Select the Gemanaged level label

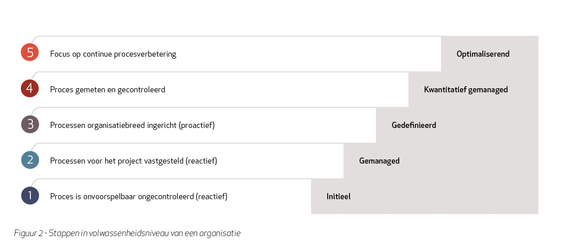pos(379,161)
